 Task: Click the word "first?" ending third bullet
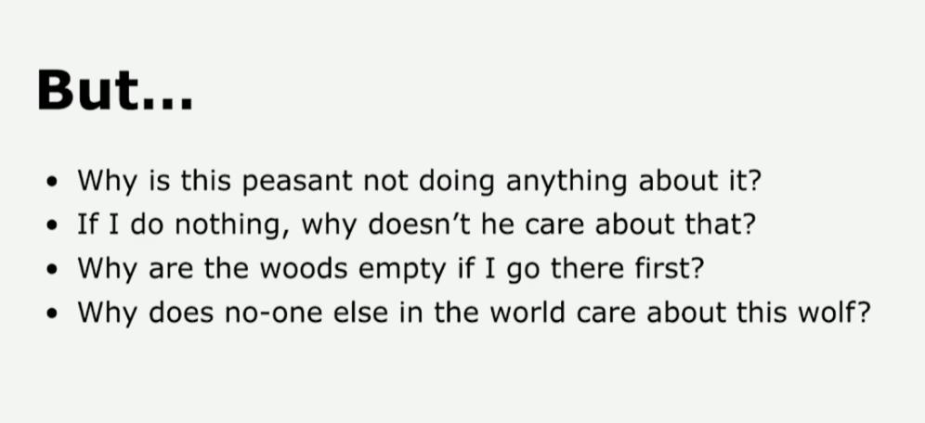tap(668, 267)
